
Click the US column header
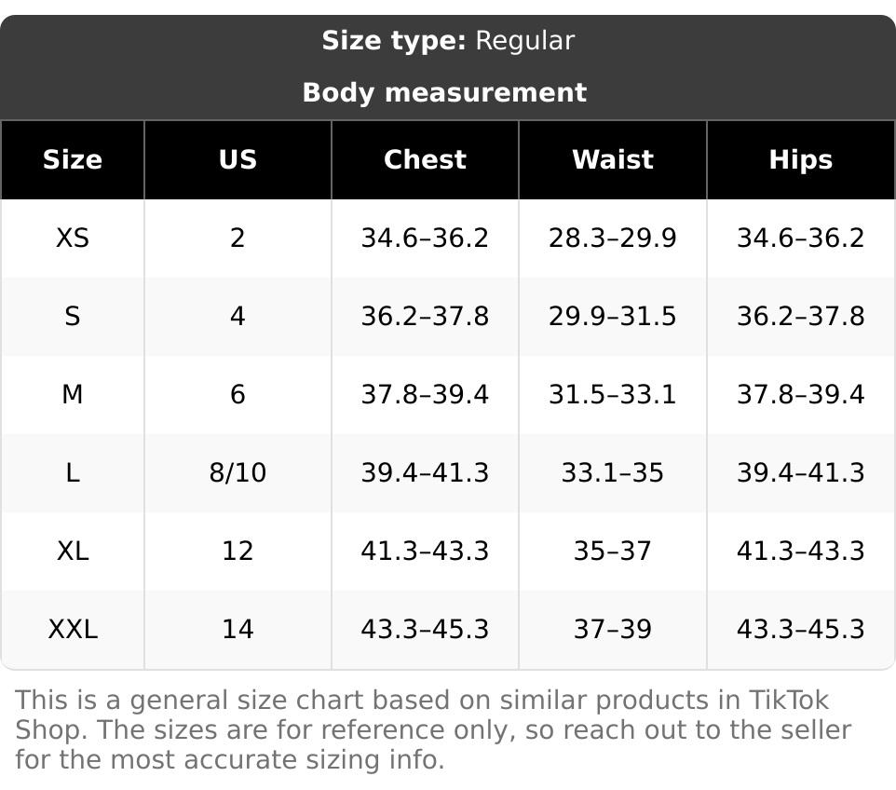(x=238, y=159)
